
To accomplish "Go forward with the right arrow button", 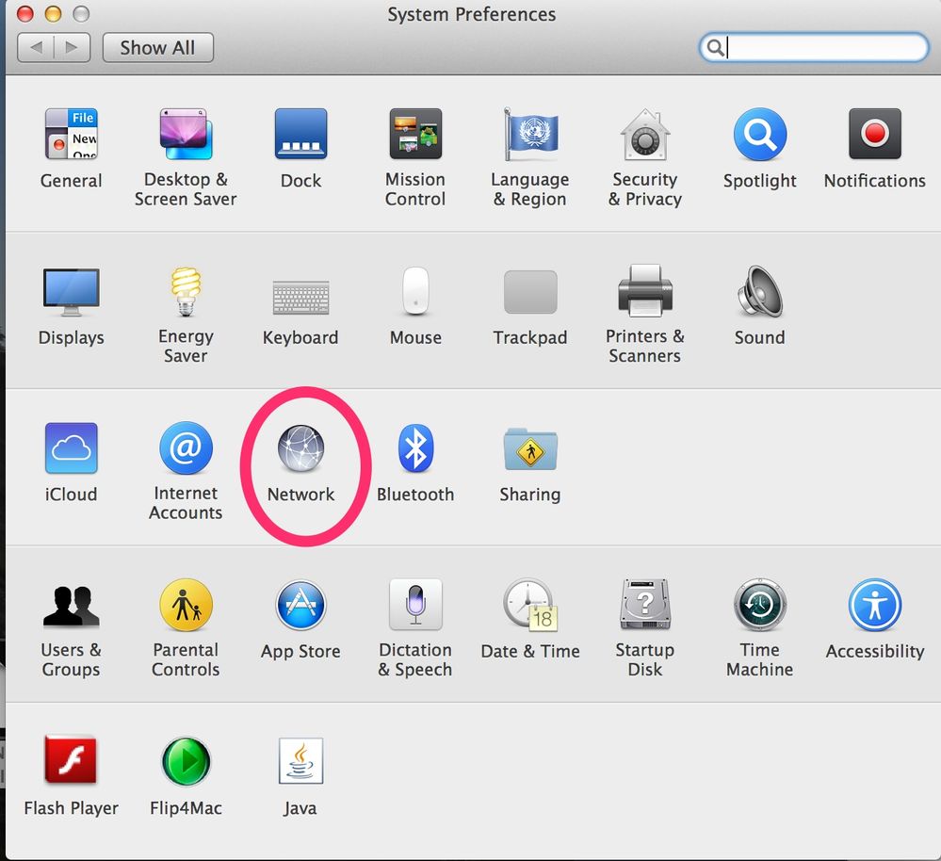I will pos(73,47).
